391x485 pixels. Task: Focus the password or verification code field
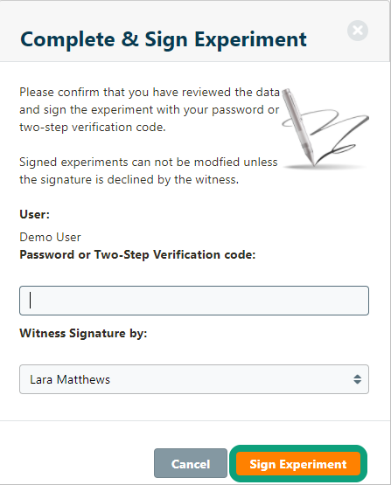pos(194,301)
